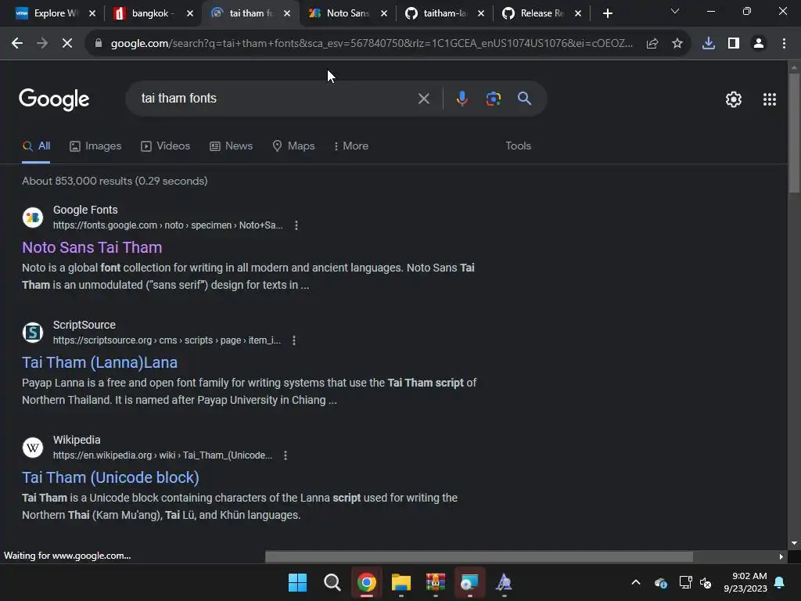Submit search with magnifier icon

(525, 98)
